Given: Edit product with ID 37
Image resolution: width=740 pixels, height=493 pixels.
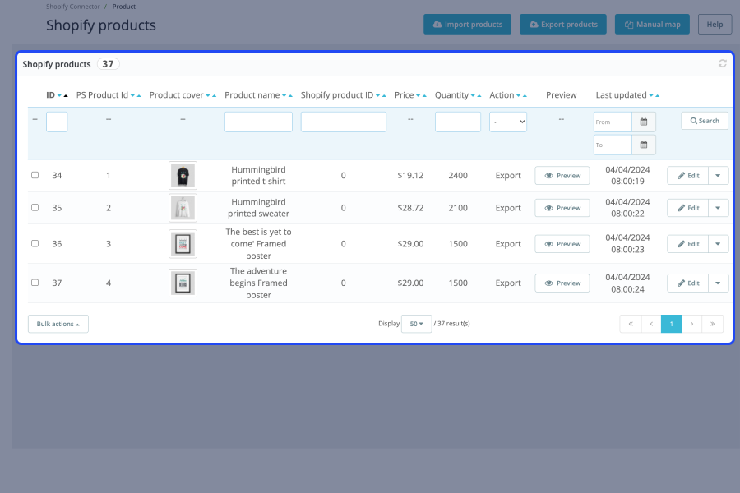Looking at the screenshot, I should (x=688, y=283).
